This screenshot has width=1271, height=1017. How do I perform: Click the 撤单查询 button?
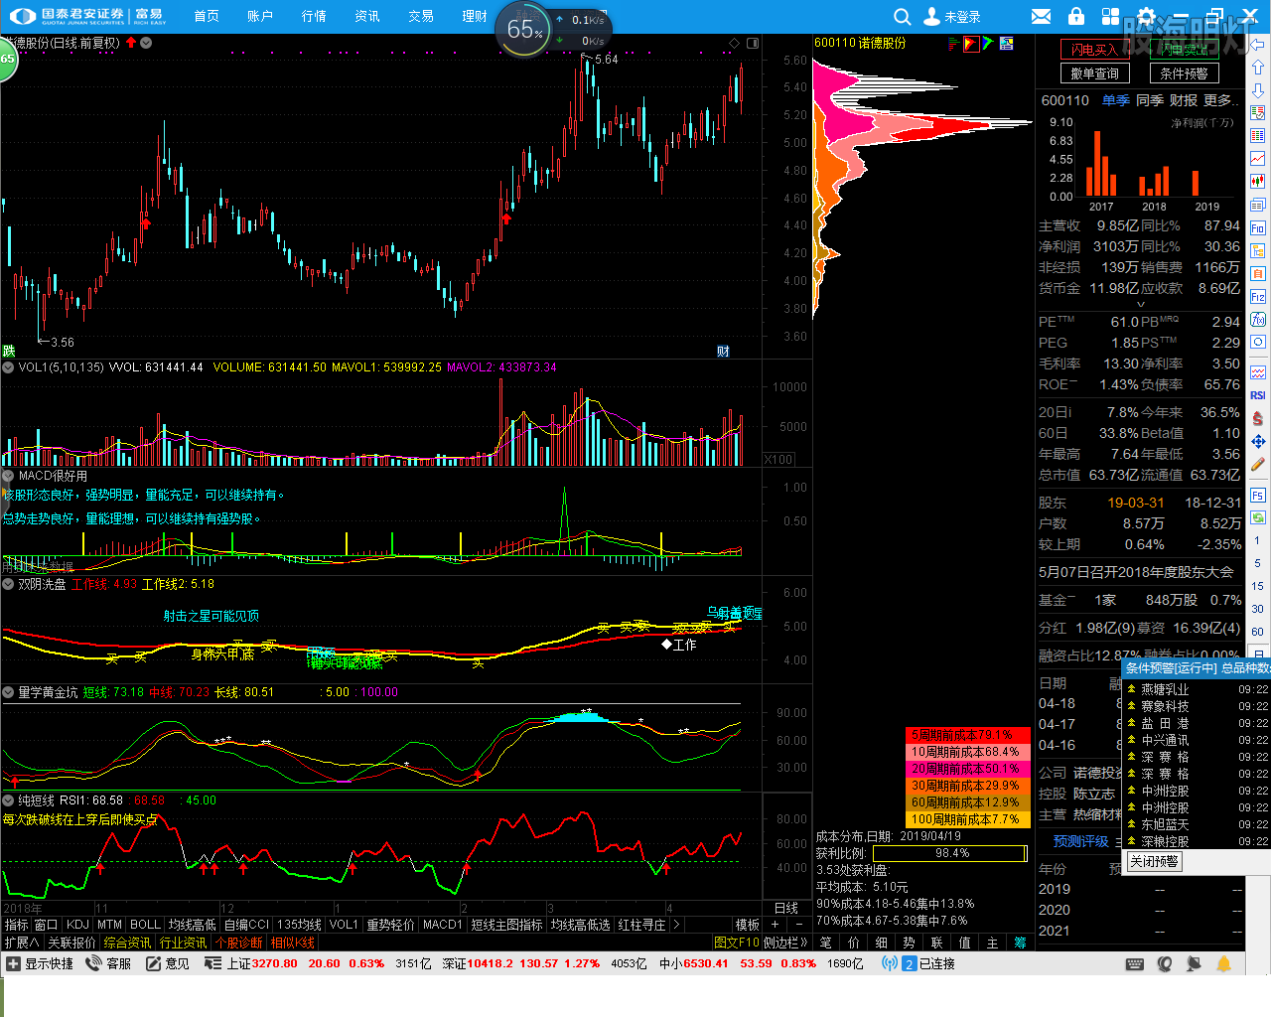coord(1093,73)
